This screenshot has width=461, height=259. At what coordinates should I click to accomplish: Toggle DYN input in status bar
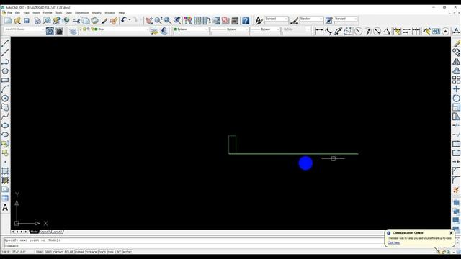tap(110, 252)
